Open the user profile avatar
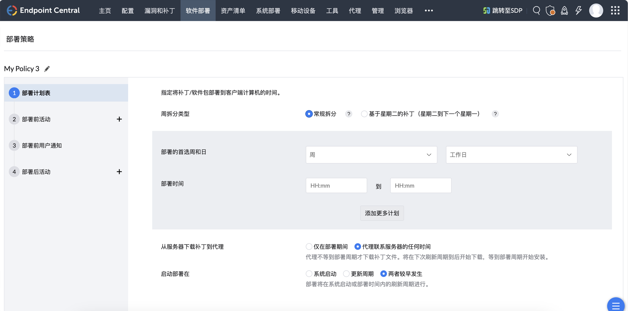 tap(596, 10)
